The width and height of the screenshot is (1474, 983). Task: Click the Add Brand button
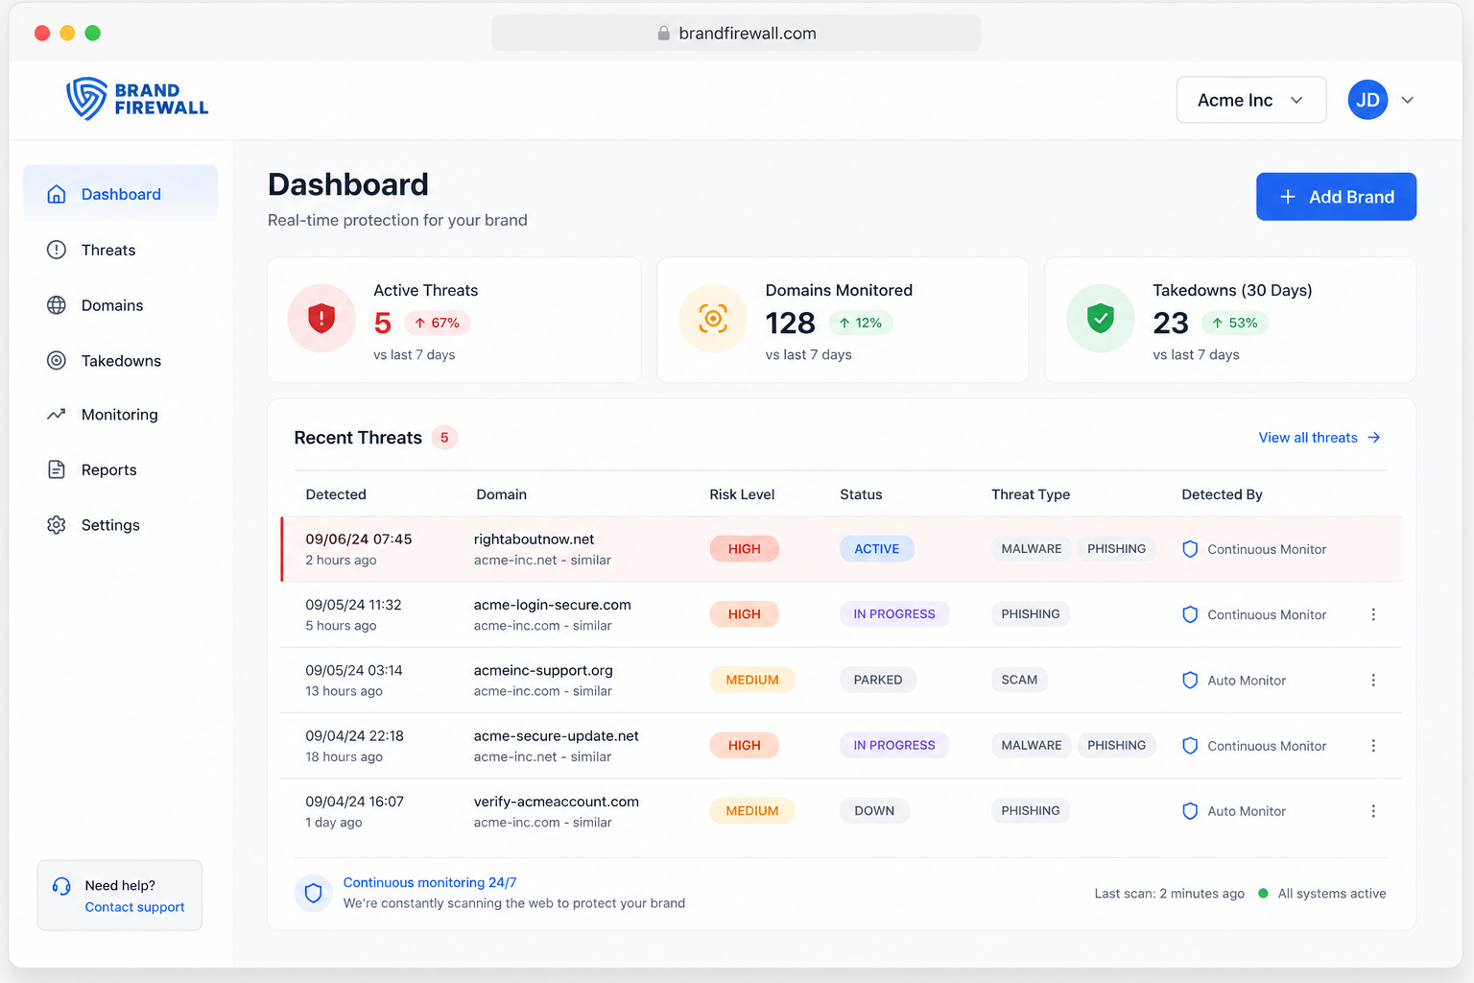[1336, 197]
